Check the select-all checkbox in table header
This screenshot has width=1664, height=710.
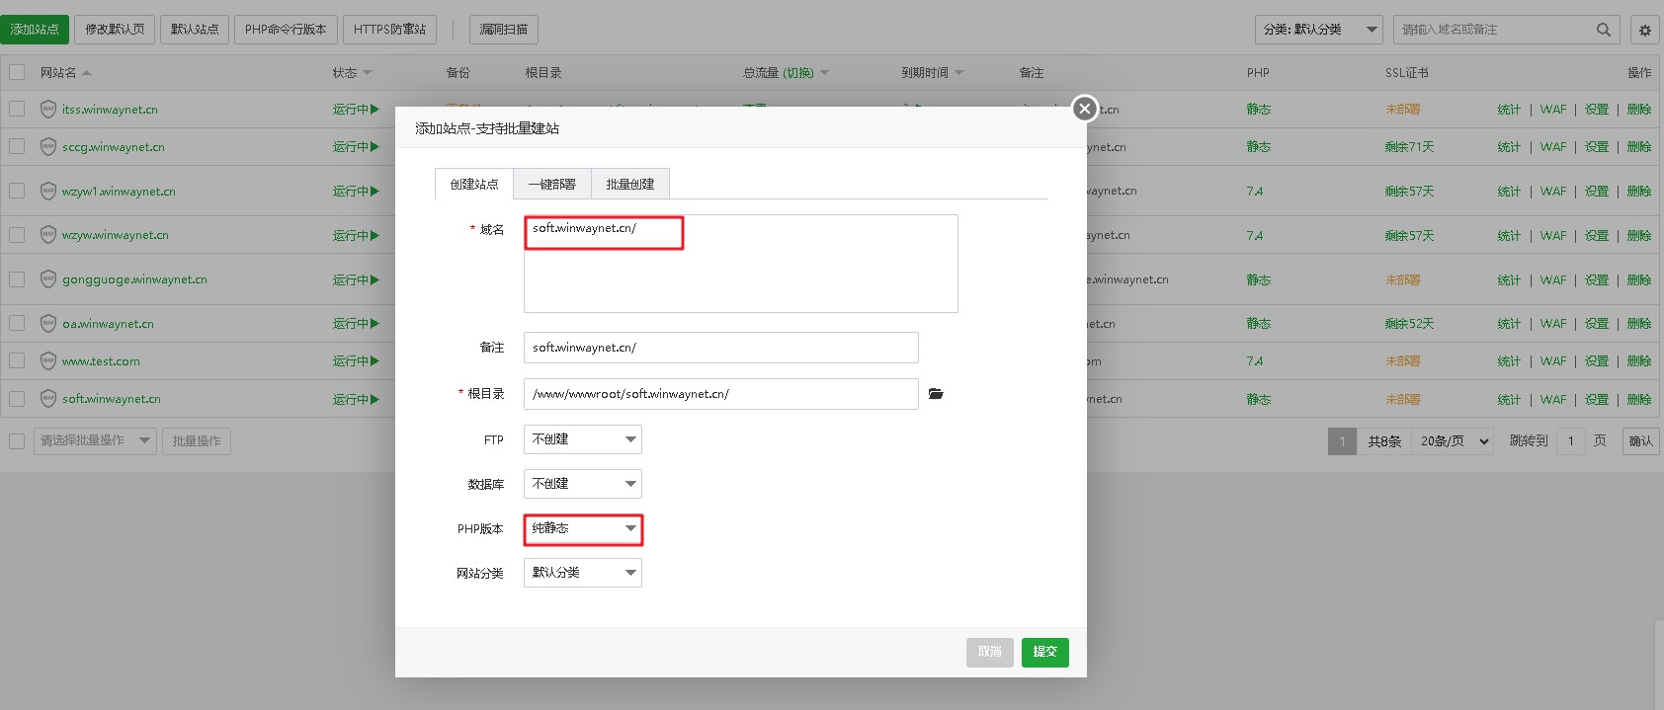pos(17,72)
